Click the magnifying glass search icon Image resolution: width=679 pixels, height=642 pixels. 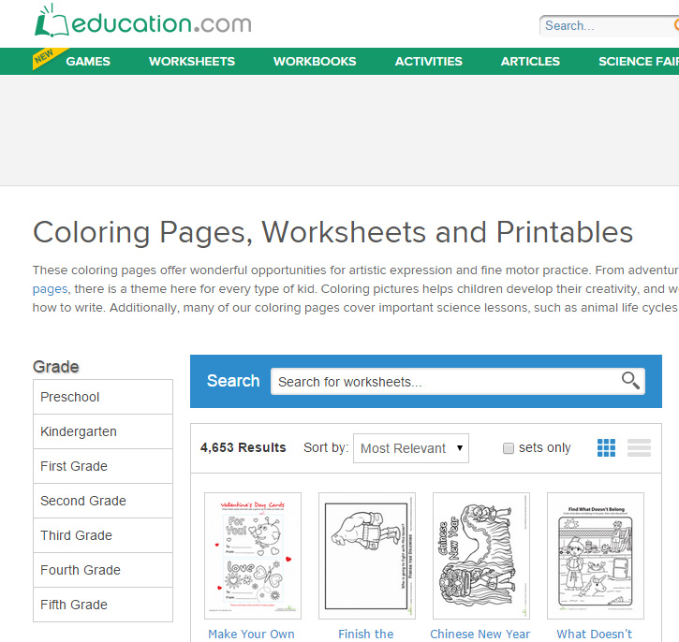(631, 380)
